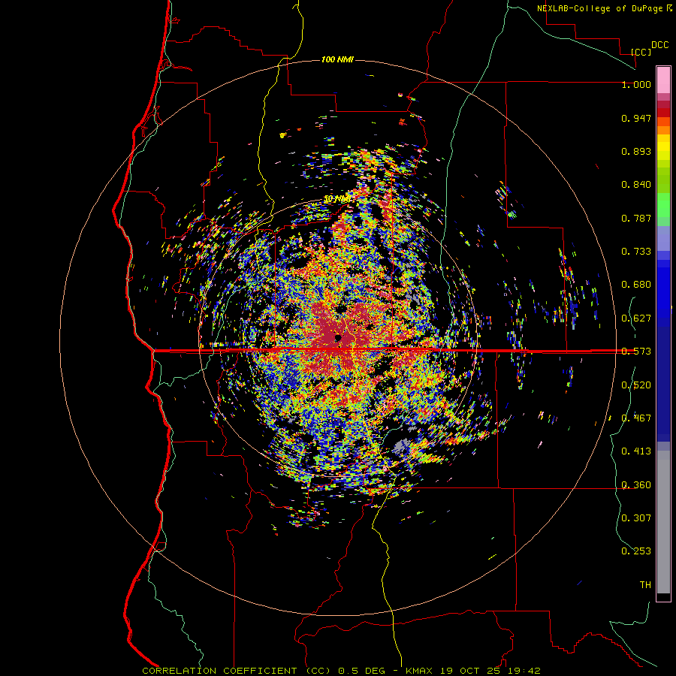This screenshot has width=676, height=676.
Task: Pick the light pink swatch atop the color bar
Action: pyautogui.click(x=663, y=80)
